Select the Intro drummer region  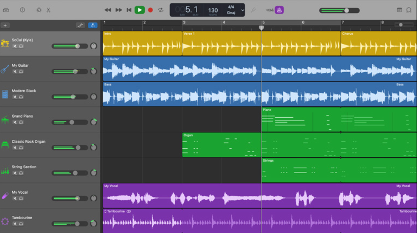[x=142, y=43]
